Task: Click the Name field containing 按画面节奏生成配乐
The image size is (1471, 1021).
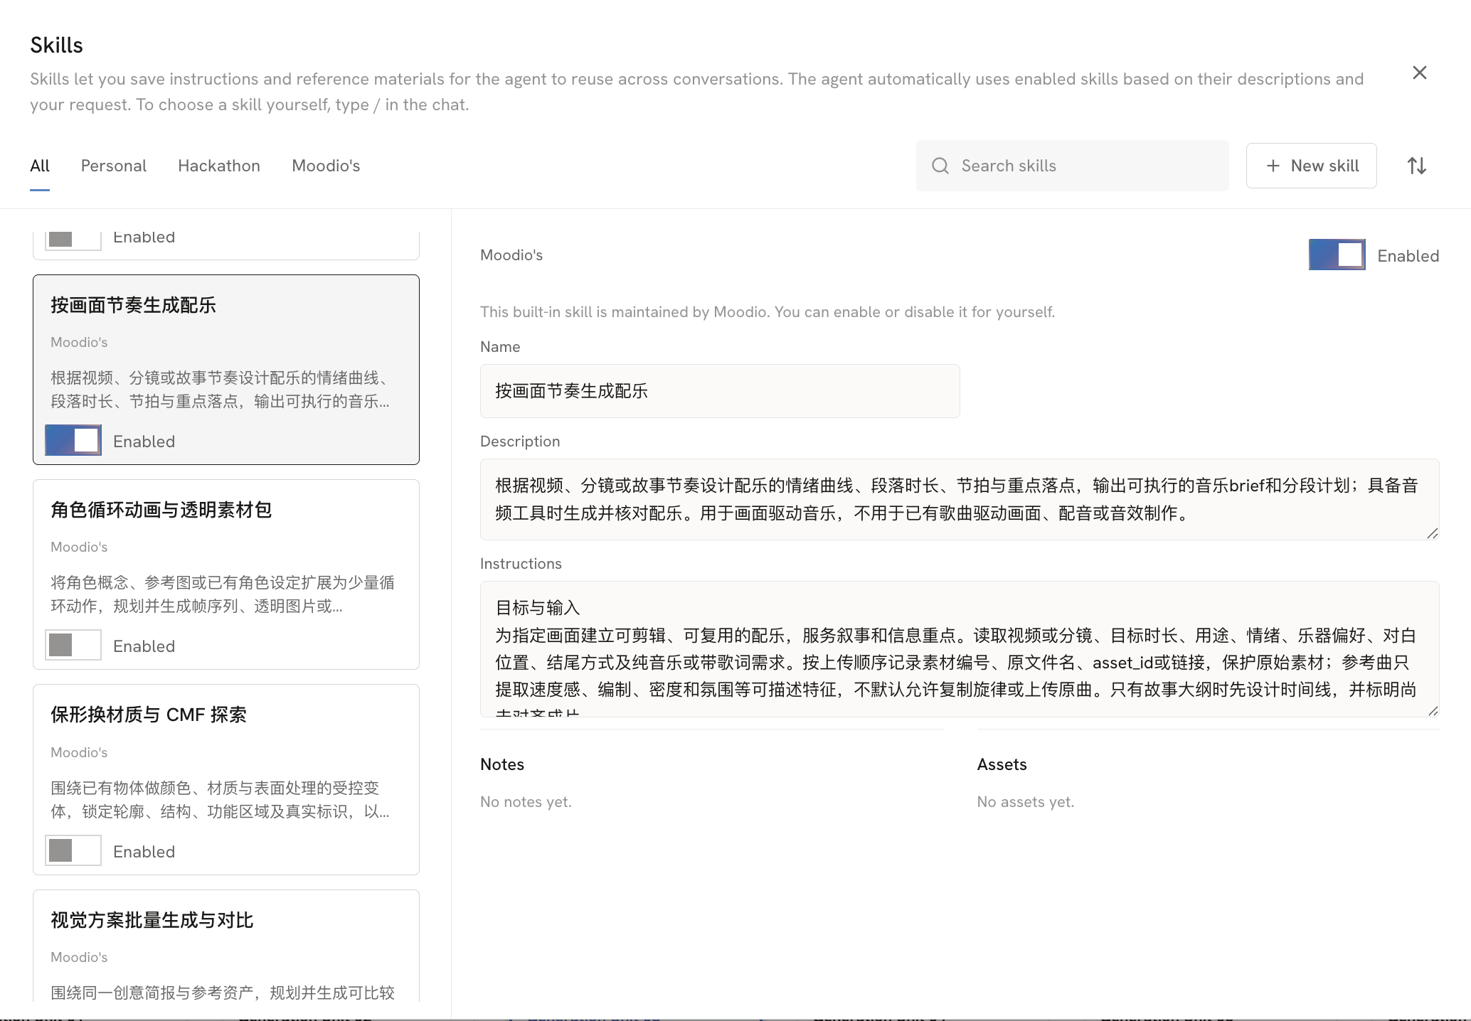Action: point(720,391)
